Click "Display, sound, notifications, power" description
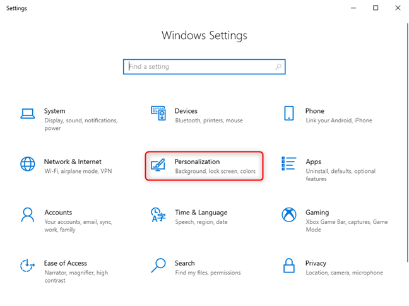409x306 pixels. point(81,124)
